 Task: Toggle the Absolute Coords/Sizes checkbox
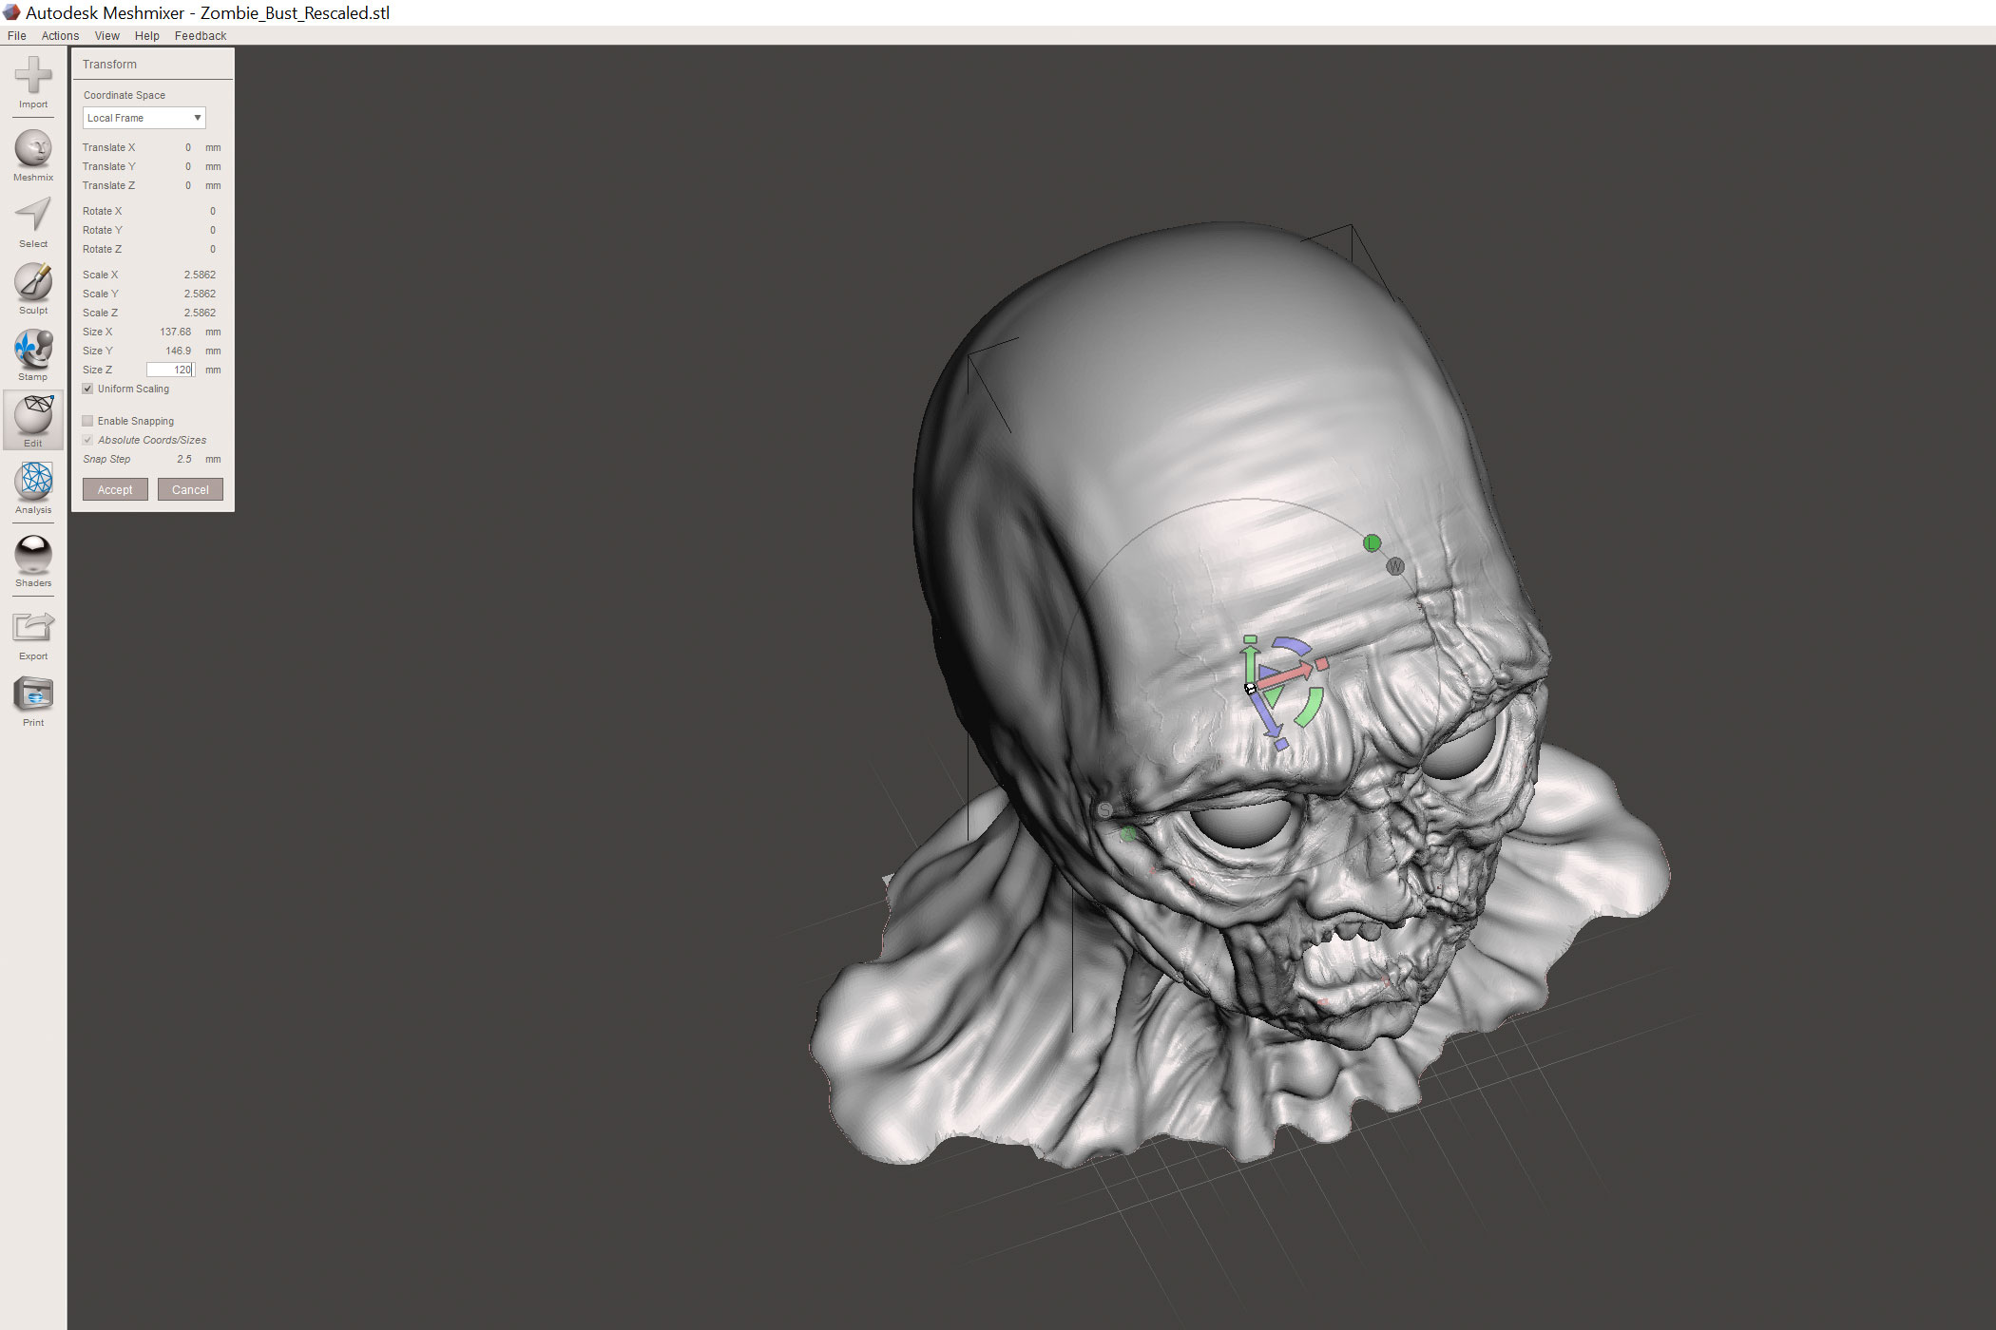coord(88,440)
